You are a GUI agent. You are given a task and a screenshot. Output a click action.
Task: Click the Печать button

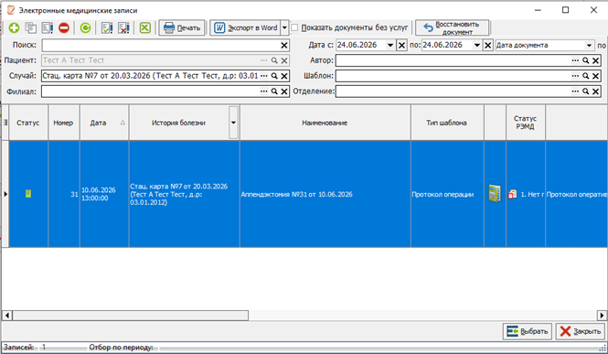(182, 28)
